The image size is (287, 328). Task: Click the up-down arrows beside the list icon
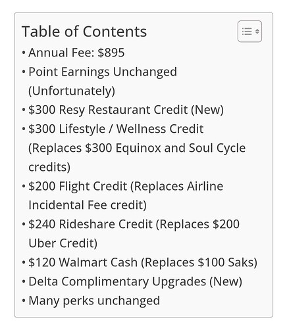(x=257, y=32)
